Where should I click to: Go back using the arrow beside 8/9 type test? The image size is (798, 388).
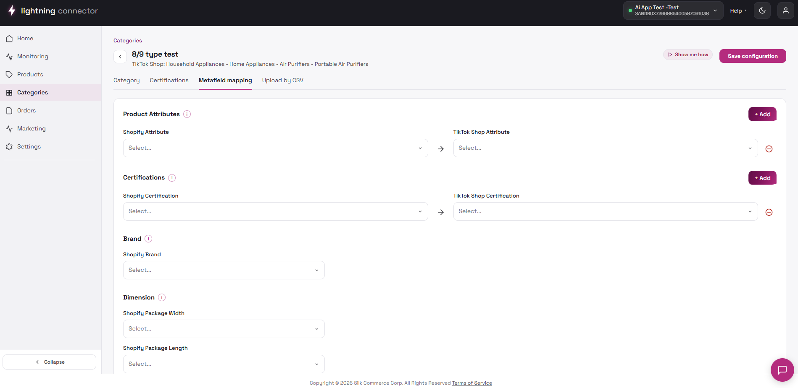(120, 57)
